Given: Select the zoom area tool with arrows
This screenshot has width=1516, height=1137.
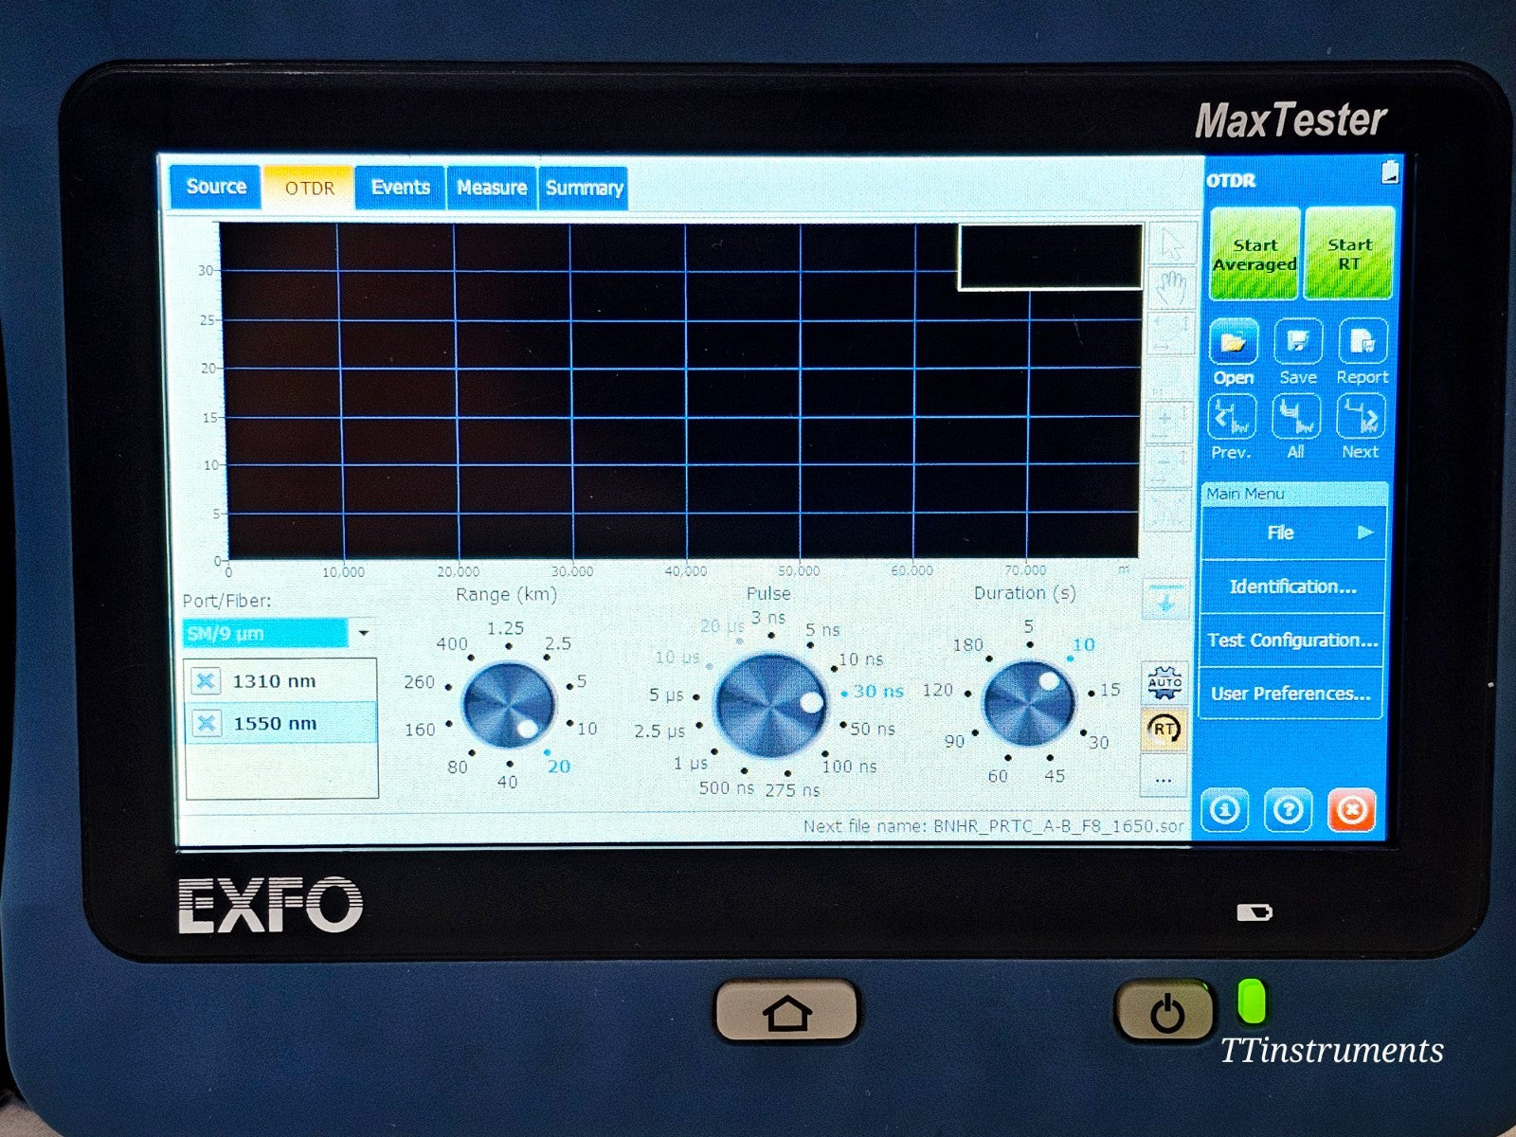Looking at the screenshot, I should click(x=1171, y=334).
